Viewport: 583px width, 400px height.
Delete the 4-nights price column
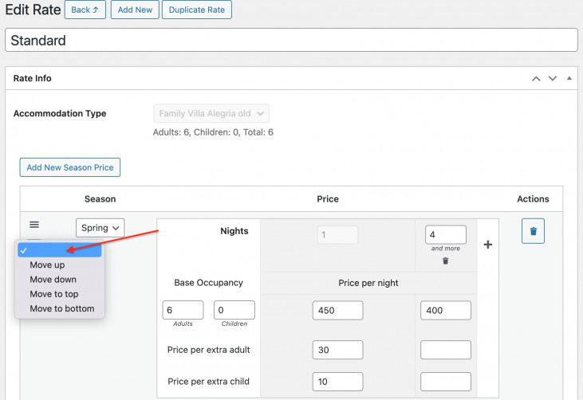(446, 261)
